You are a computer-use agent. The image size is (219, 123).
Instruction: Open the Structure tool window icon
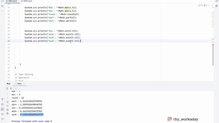2,6
